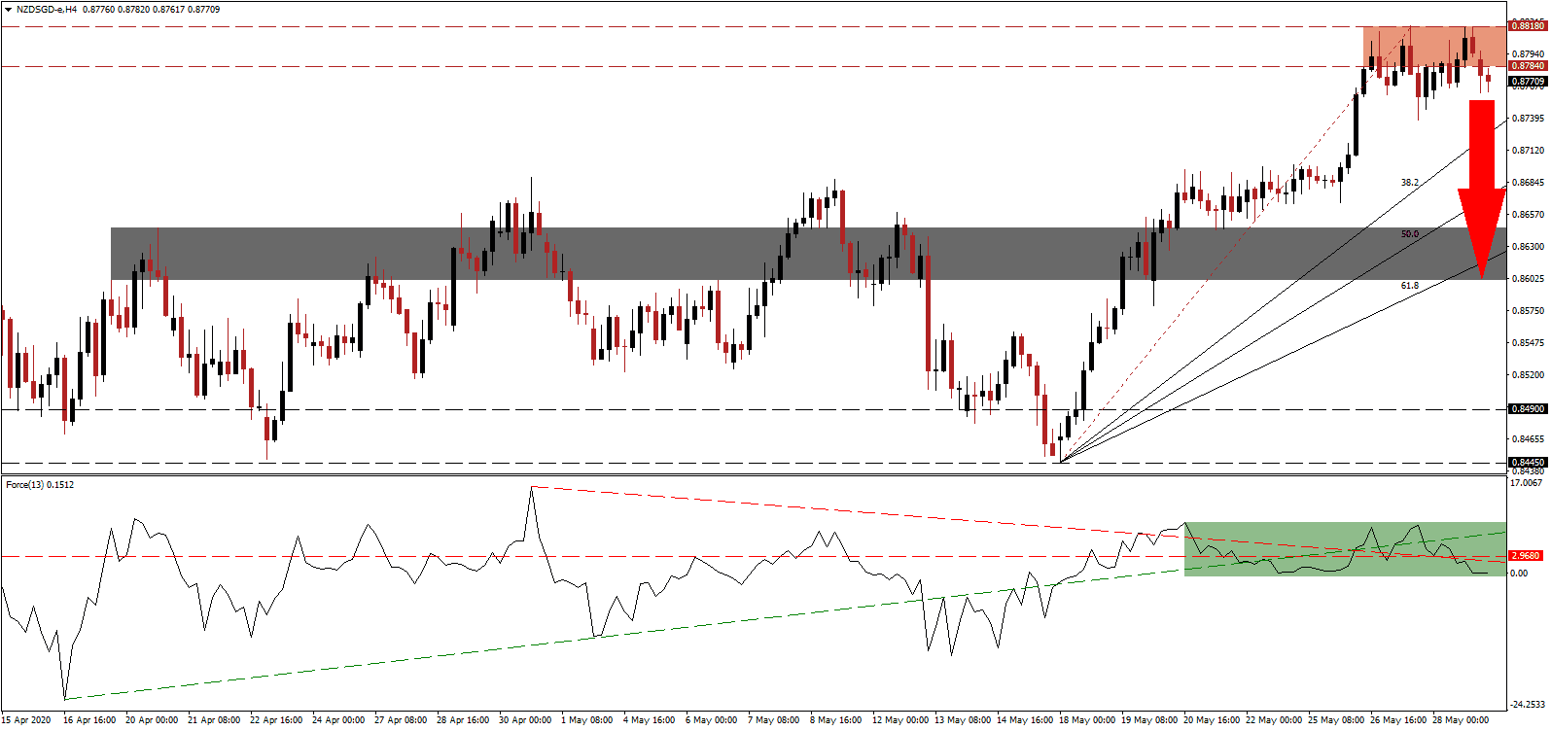
Task: Click the 0.84655 price axis label
Action: (x=1530, y=439)
